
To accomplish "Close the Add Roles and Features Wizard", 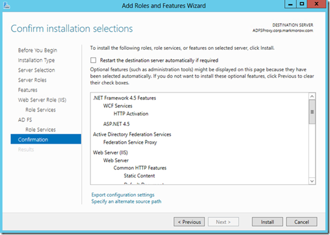I will [316, 4].
